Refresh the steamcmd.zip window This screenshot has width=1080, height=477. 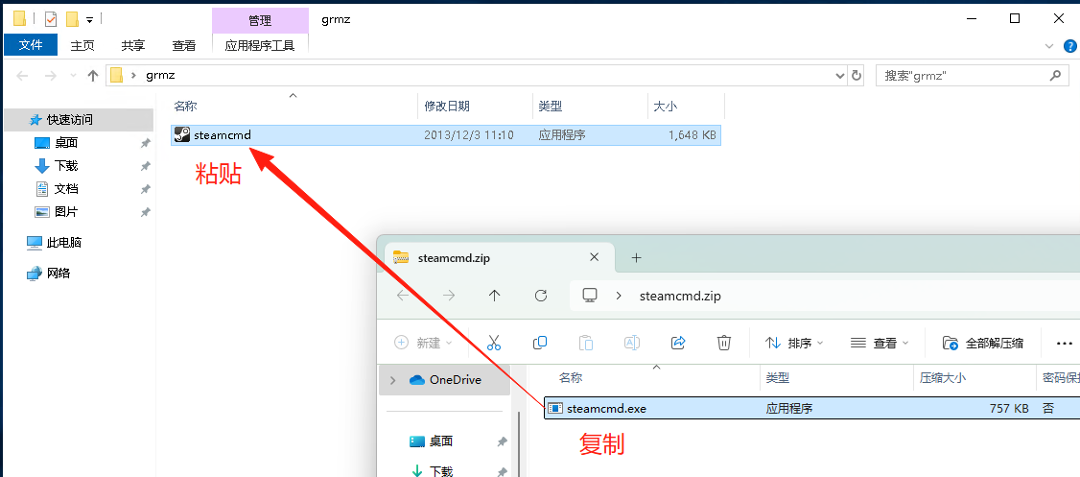(541, 295)
